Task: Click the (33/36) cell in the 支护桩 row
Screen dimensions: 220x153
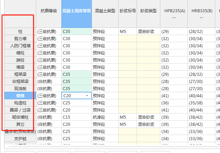Action: point(201,139)
